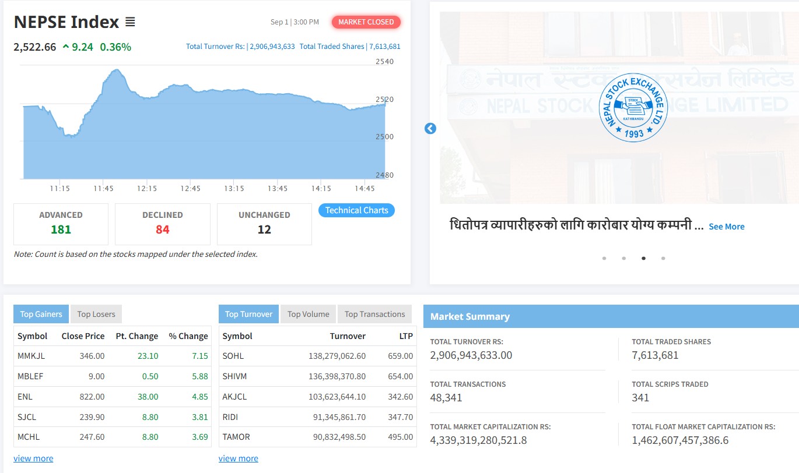Click the Declined 84 count box
The height and width of the screenshot is (473, 799).
[x=163, y=224]
